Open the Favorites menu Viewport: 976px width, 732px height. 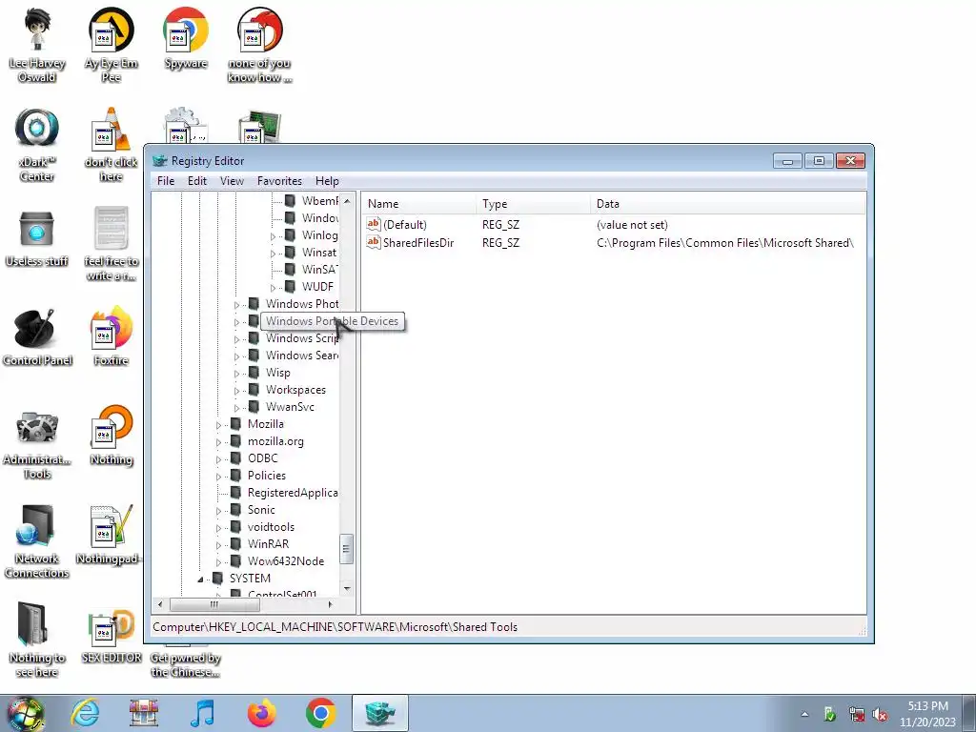tap(279, 180)
